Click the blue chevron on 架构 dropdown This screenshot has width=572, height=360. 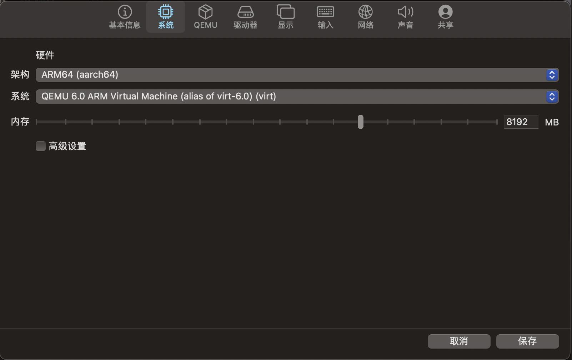coord(552,75)
